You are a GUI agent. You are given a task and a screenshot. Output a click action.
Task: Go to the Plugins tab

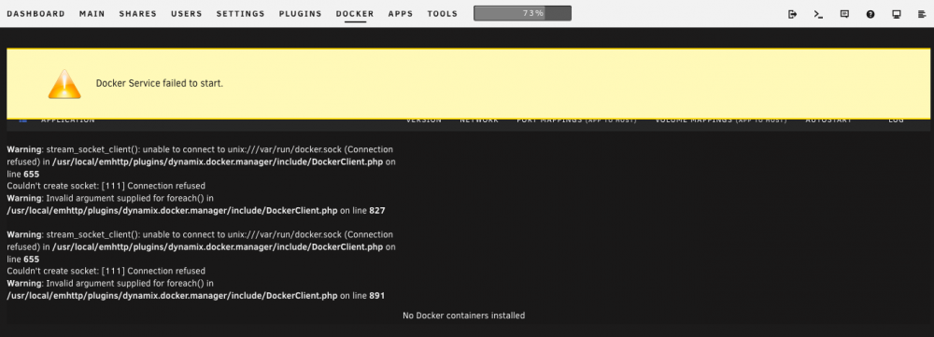(x=300, y=14)
